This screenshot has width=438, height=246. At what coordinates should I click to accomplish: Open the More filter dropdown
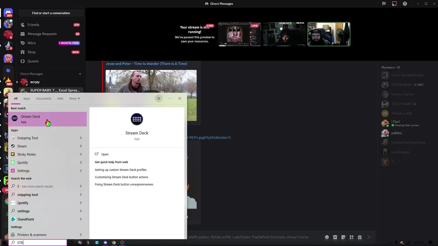tap(74, 98)
